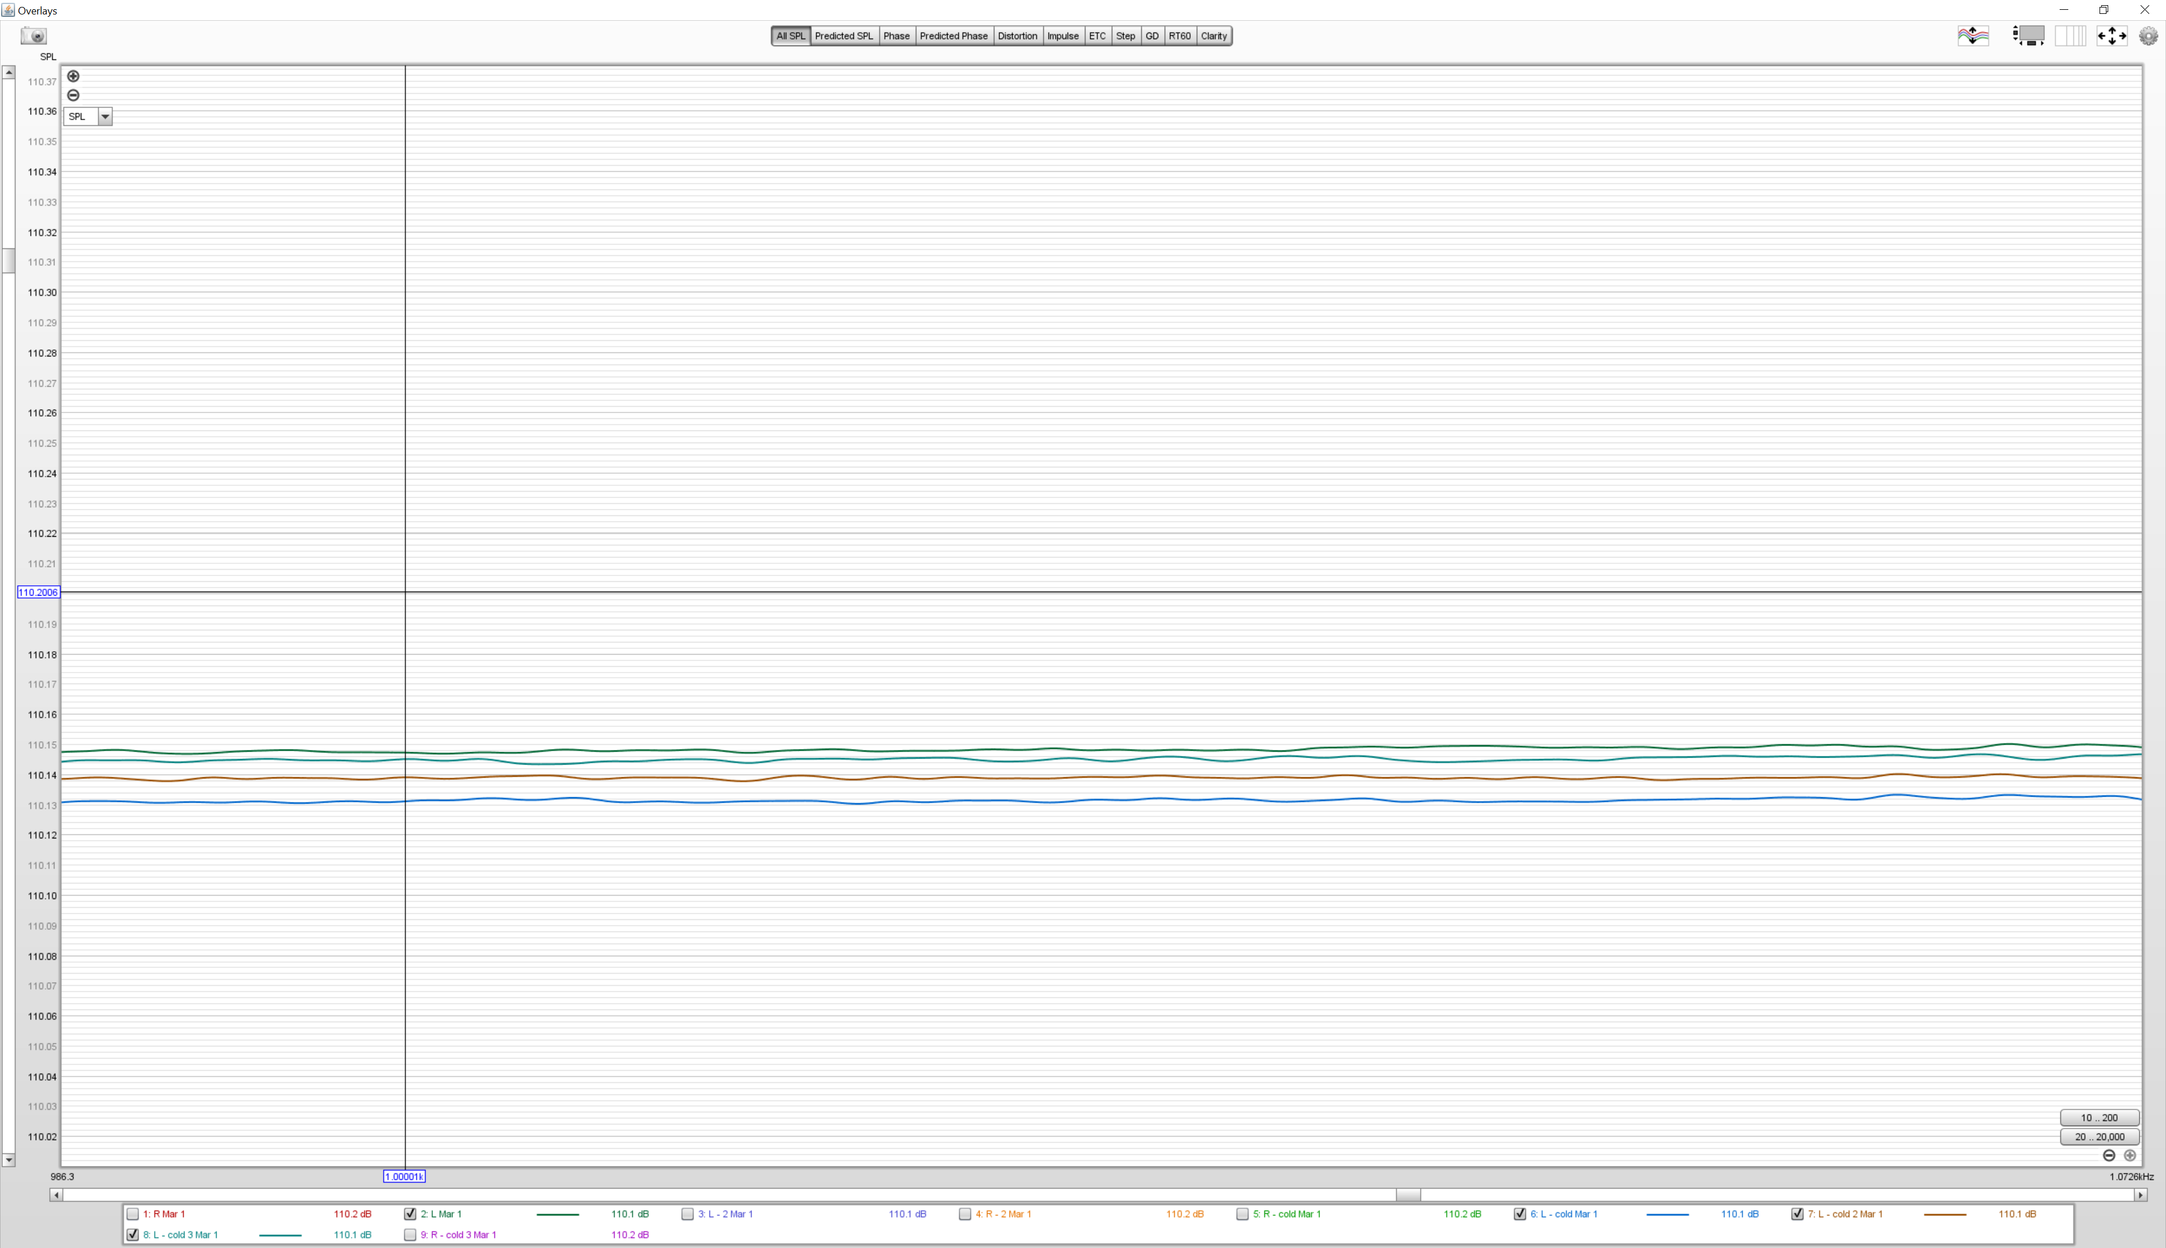Switch to All SPL tab
Screen dimensions: 2166x1248
point(791,36)
